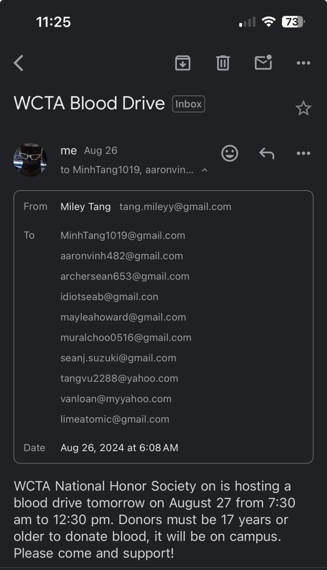The image size is (327, 570).
Task: Collapse the recipient details chevron
Action: (x=205, y=170)
